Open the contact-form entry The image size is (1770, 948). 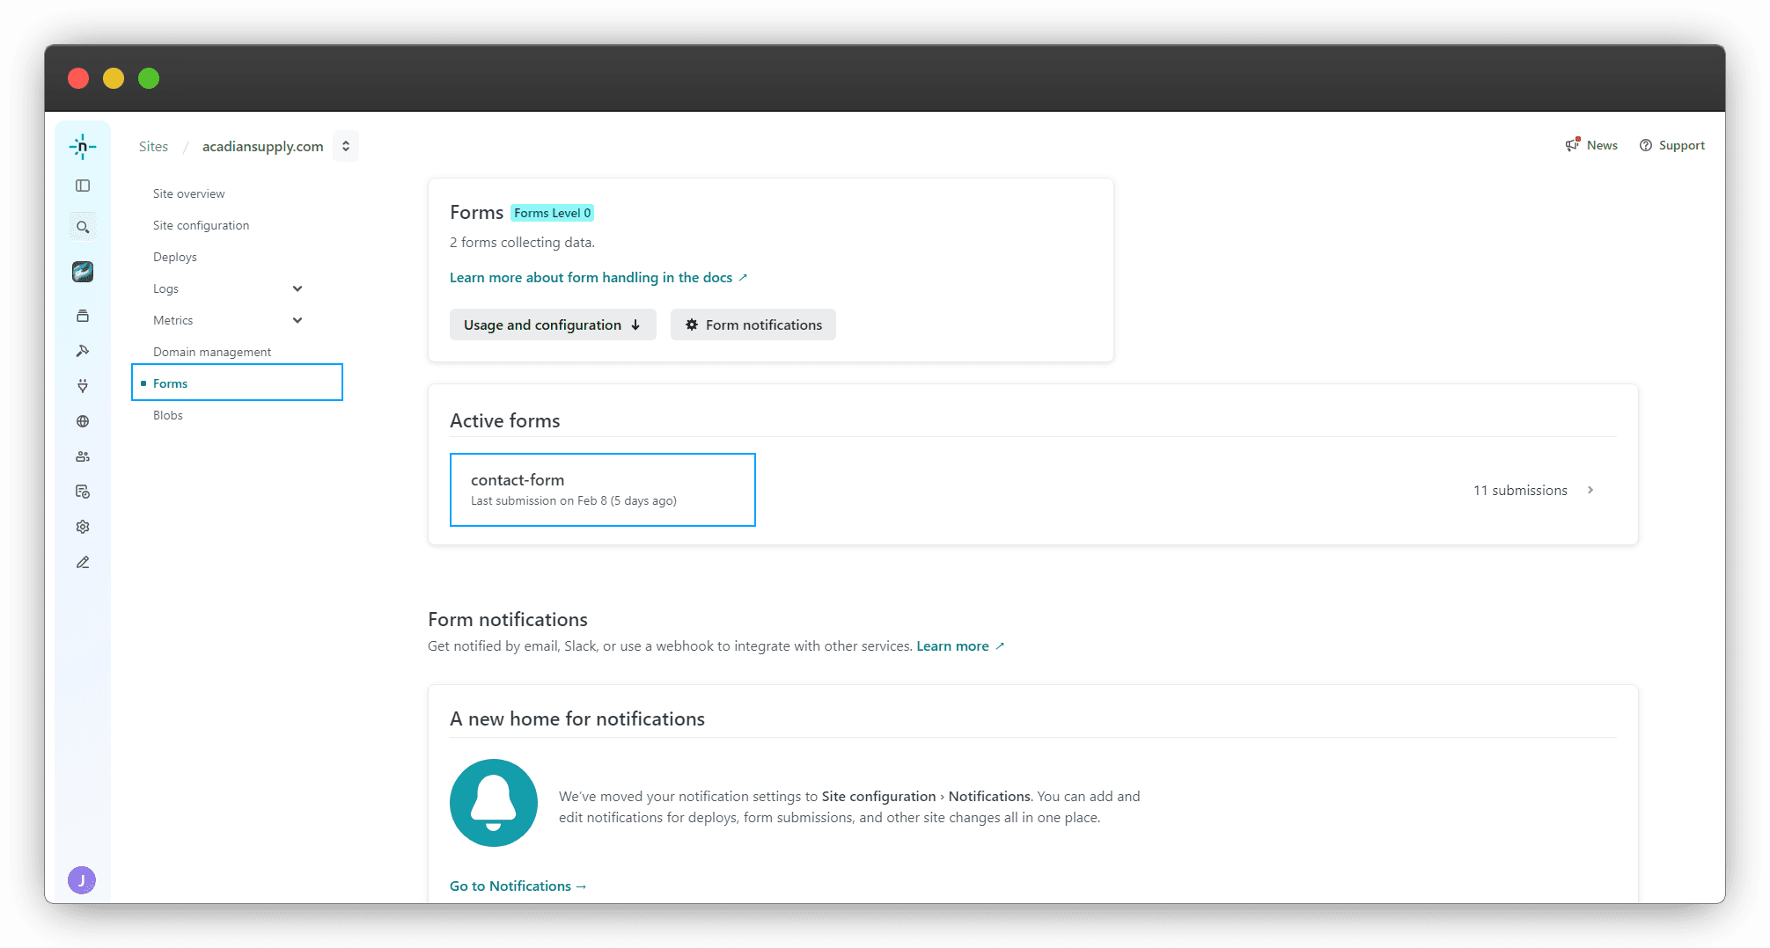click(x=603, y=490)
